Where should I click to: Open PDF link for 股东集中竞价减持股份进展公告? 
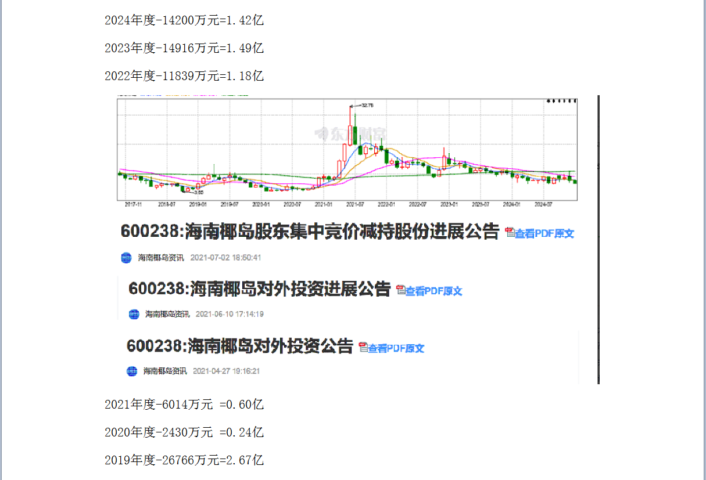pos(544,233)
